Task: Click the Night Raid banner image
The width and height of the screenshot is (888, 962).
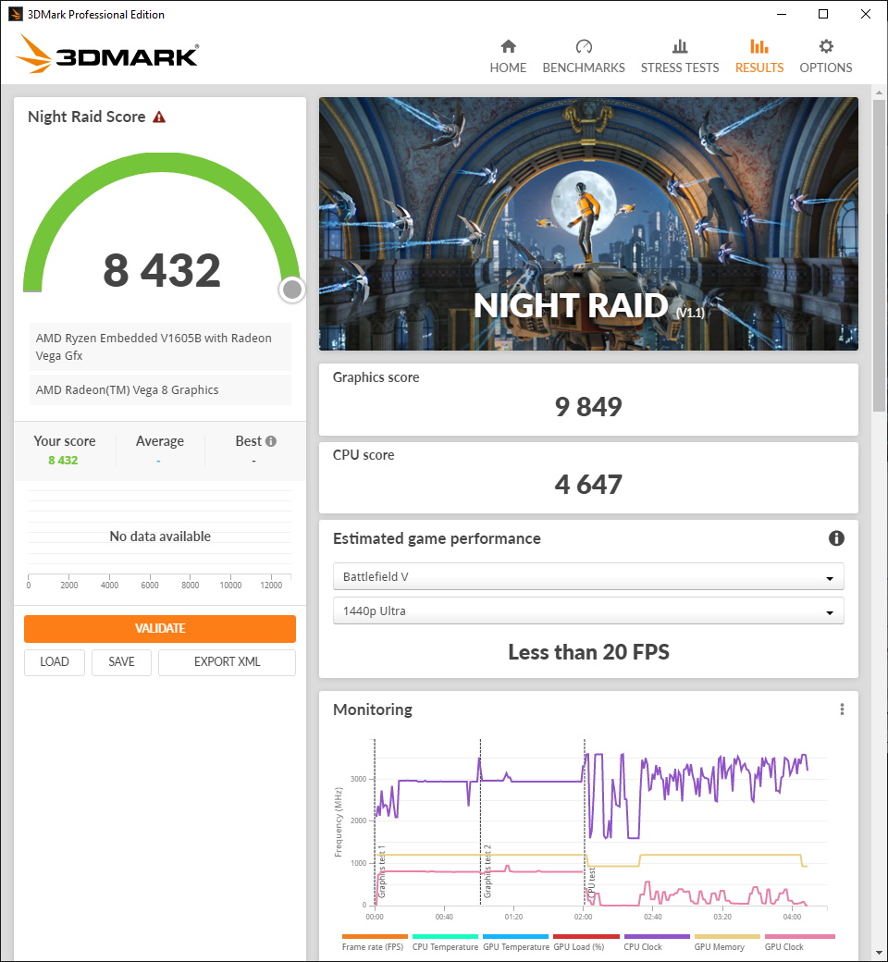Action: pyautogui.click(x=588, y=224)
